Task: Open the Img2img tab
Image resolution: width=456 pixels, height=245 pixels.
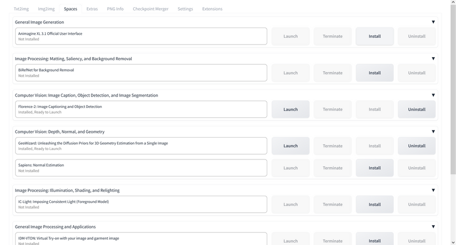Action: click(x=46, y=9)
